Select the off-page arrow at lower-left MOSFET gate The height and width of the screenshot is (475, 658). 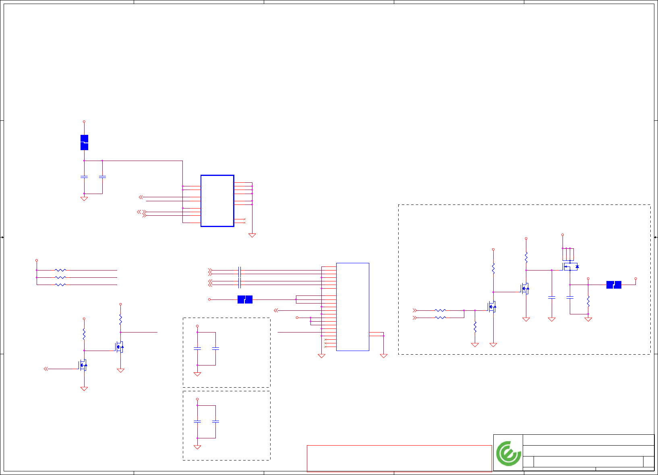click(46, 369)
